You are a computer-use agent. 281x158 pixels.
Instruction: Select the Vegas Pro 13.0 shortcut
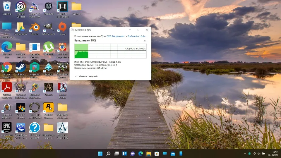[x=62, y=10]
